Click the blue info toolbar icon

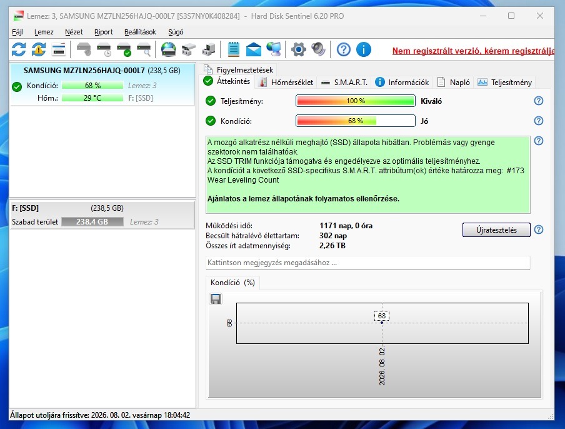pos(364,50)
